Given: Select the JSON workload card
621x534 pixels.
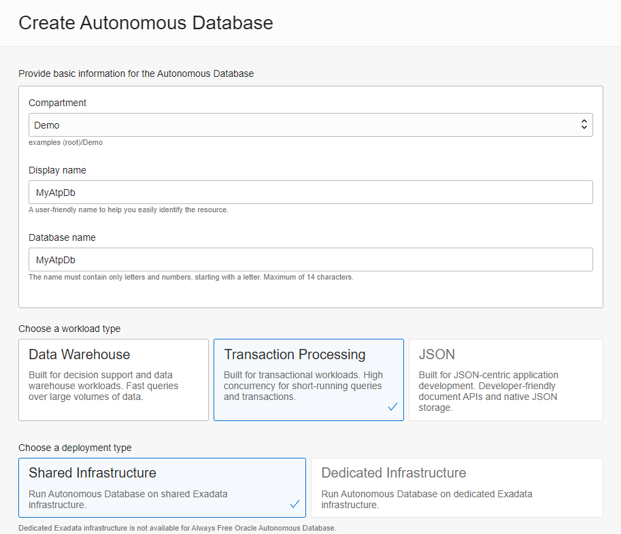Looking at the screenshot, I should pyautogui.click(x=506, y=380).
